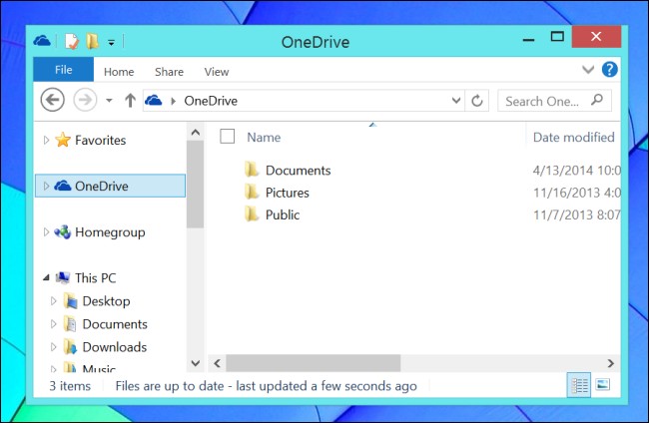This screenshot has height=423, width=649.
Task: Click the OneDrive breadcrumb in address bar
Action: [x=211, y=101]
